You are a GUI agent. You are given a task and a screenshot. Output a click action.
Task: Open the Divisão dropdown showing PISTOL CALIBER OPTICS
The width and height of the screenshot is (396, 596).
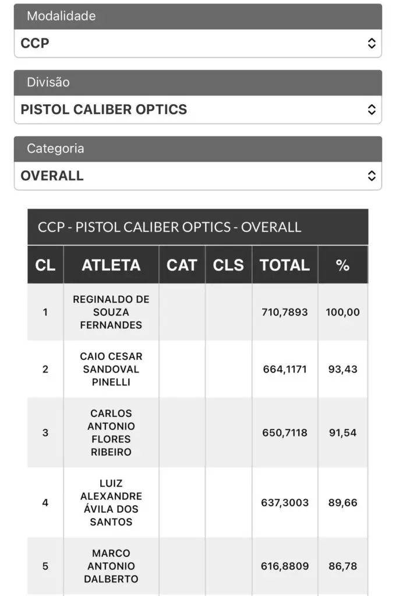click(x=198, y=109)
